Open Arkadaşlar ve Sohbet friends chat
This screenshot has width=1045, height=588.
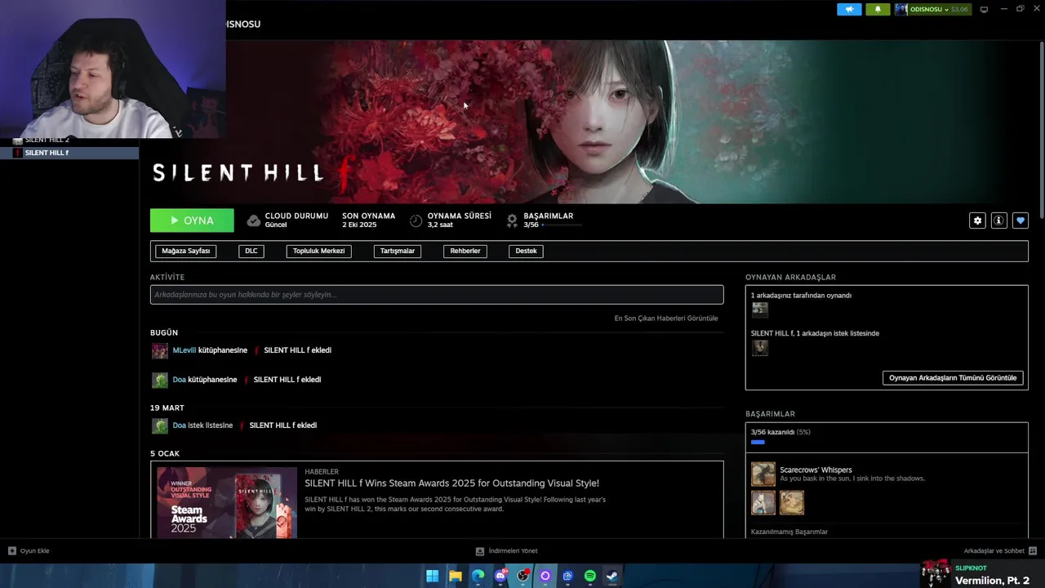coord(1000,551)
